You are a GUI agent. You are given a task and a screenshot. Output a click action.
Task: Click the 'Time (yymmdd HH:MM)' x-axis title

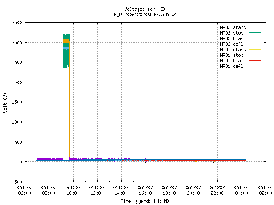[145, 201]
